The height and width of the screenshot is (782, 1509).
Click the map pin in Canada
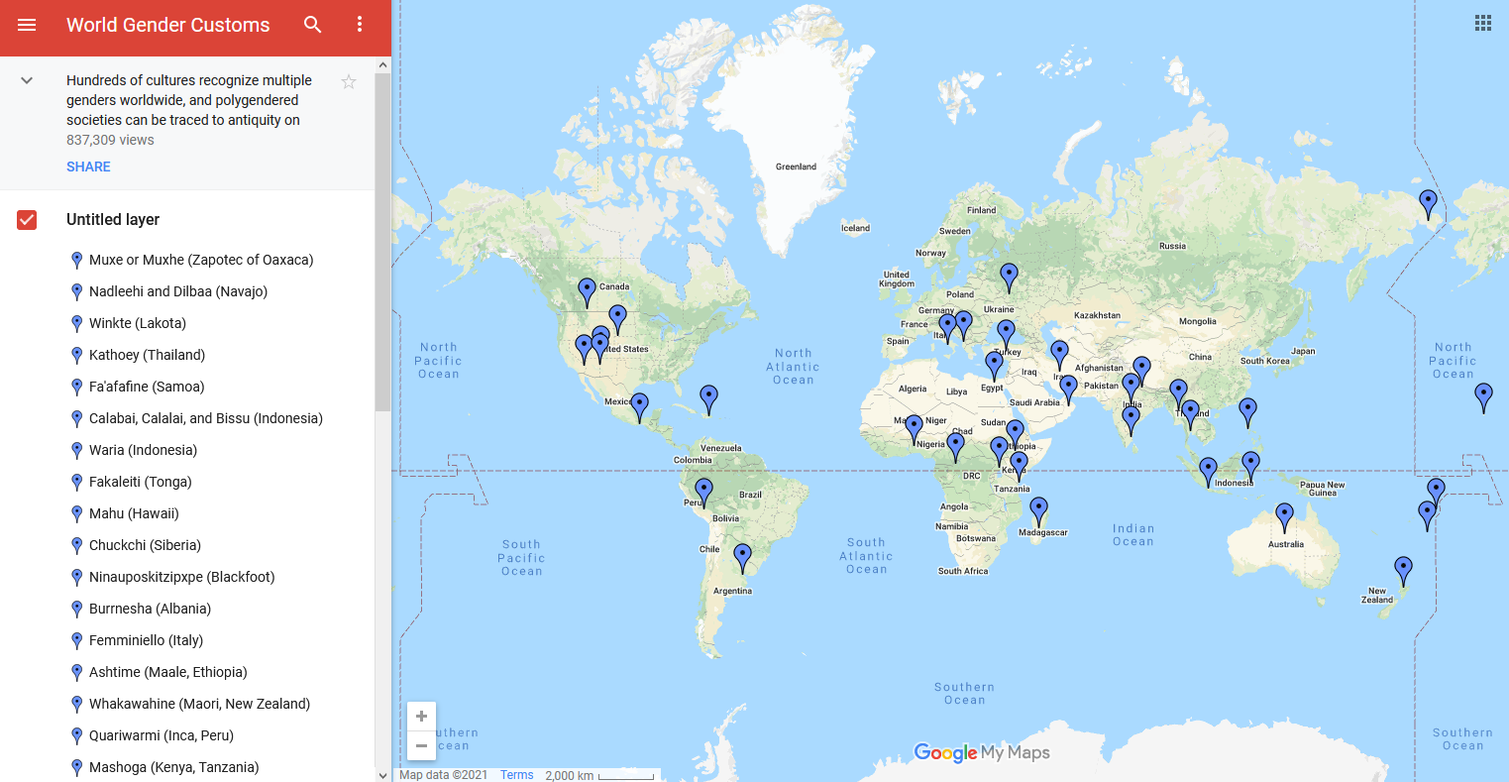587,291
